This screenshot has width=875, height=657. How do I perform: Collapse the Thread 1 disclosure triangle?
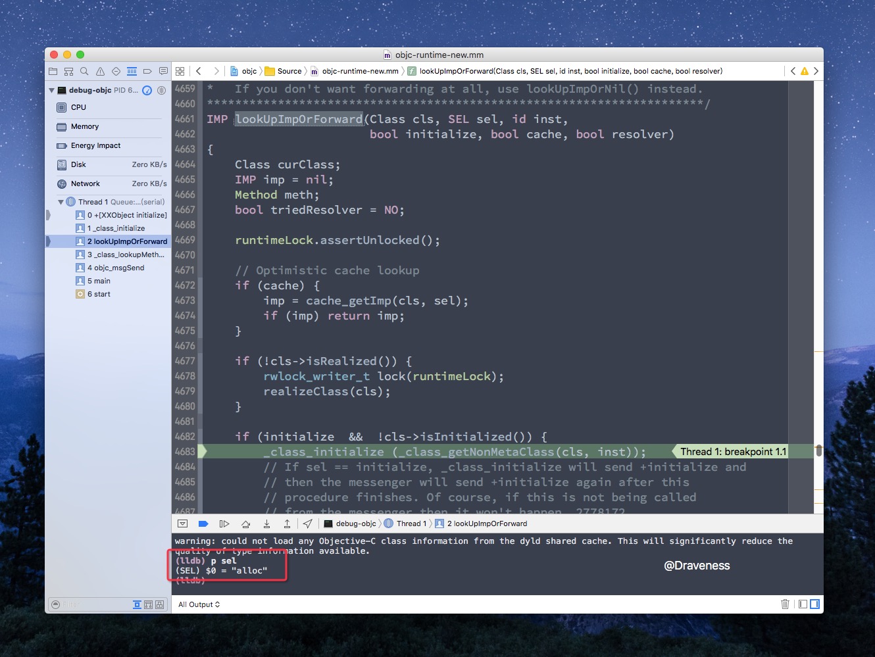click(61, 202)
